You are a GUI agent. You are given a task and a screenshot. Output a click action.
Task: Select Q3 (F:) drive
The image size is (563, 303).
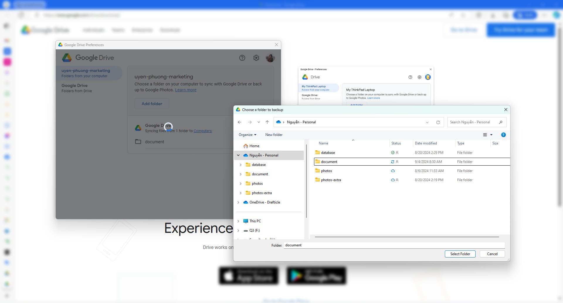point(254,230)
